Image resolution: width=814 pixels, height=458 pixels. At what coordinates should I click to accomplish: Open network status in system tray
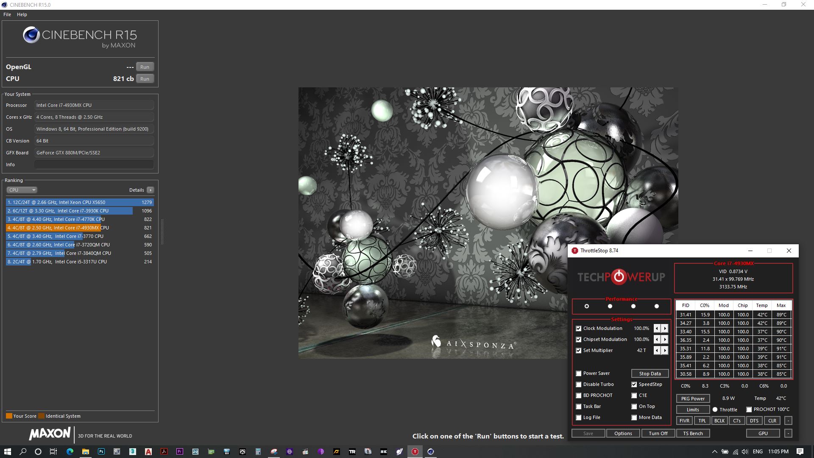(735, 452)
